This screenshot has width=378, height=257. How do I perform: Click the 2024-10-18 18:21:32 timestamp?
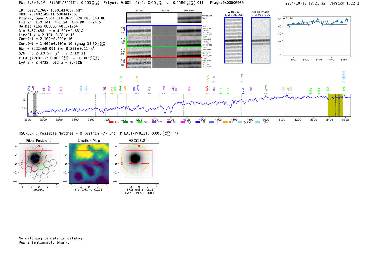tap(305, 3)
